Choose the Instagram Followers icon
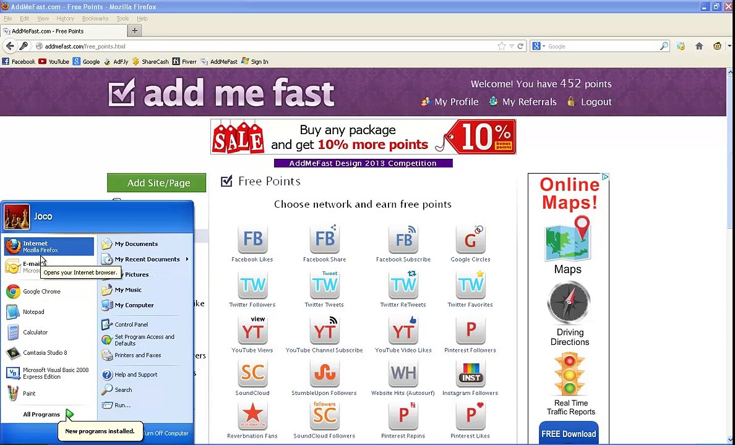This screenshot has height=445, width=735. point(470,373)
